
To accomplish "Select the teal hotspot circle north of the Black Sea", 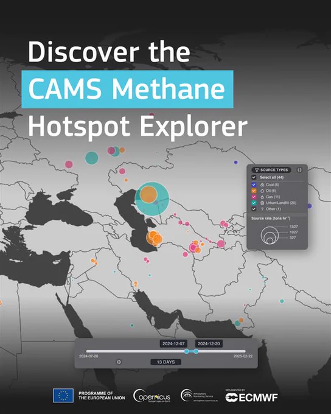I will pyautogui.click(x=92, y=158).
